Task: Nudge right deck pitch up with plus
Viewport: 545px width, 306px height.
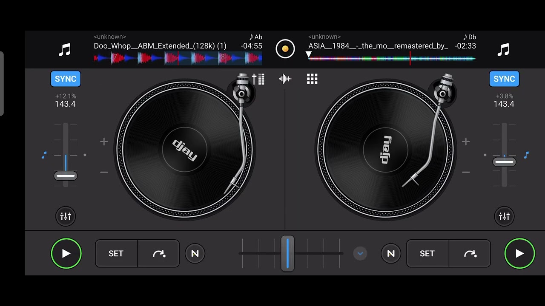Action: [466, 142]
